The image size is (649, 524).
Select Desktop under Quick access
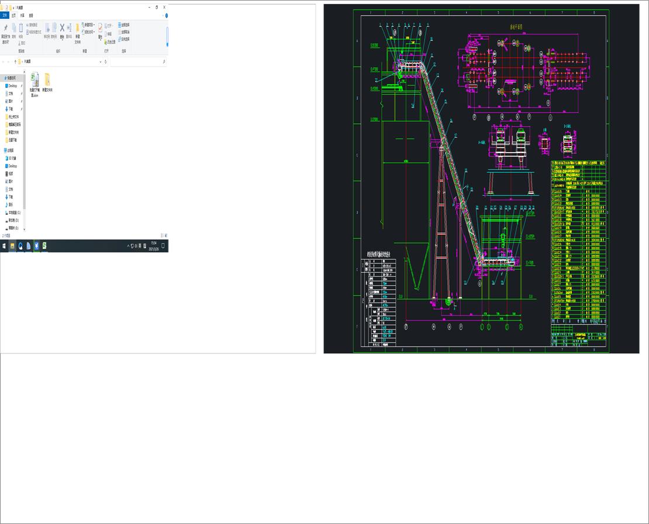[12, 86]
